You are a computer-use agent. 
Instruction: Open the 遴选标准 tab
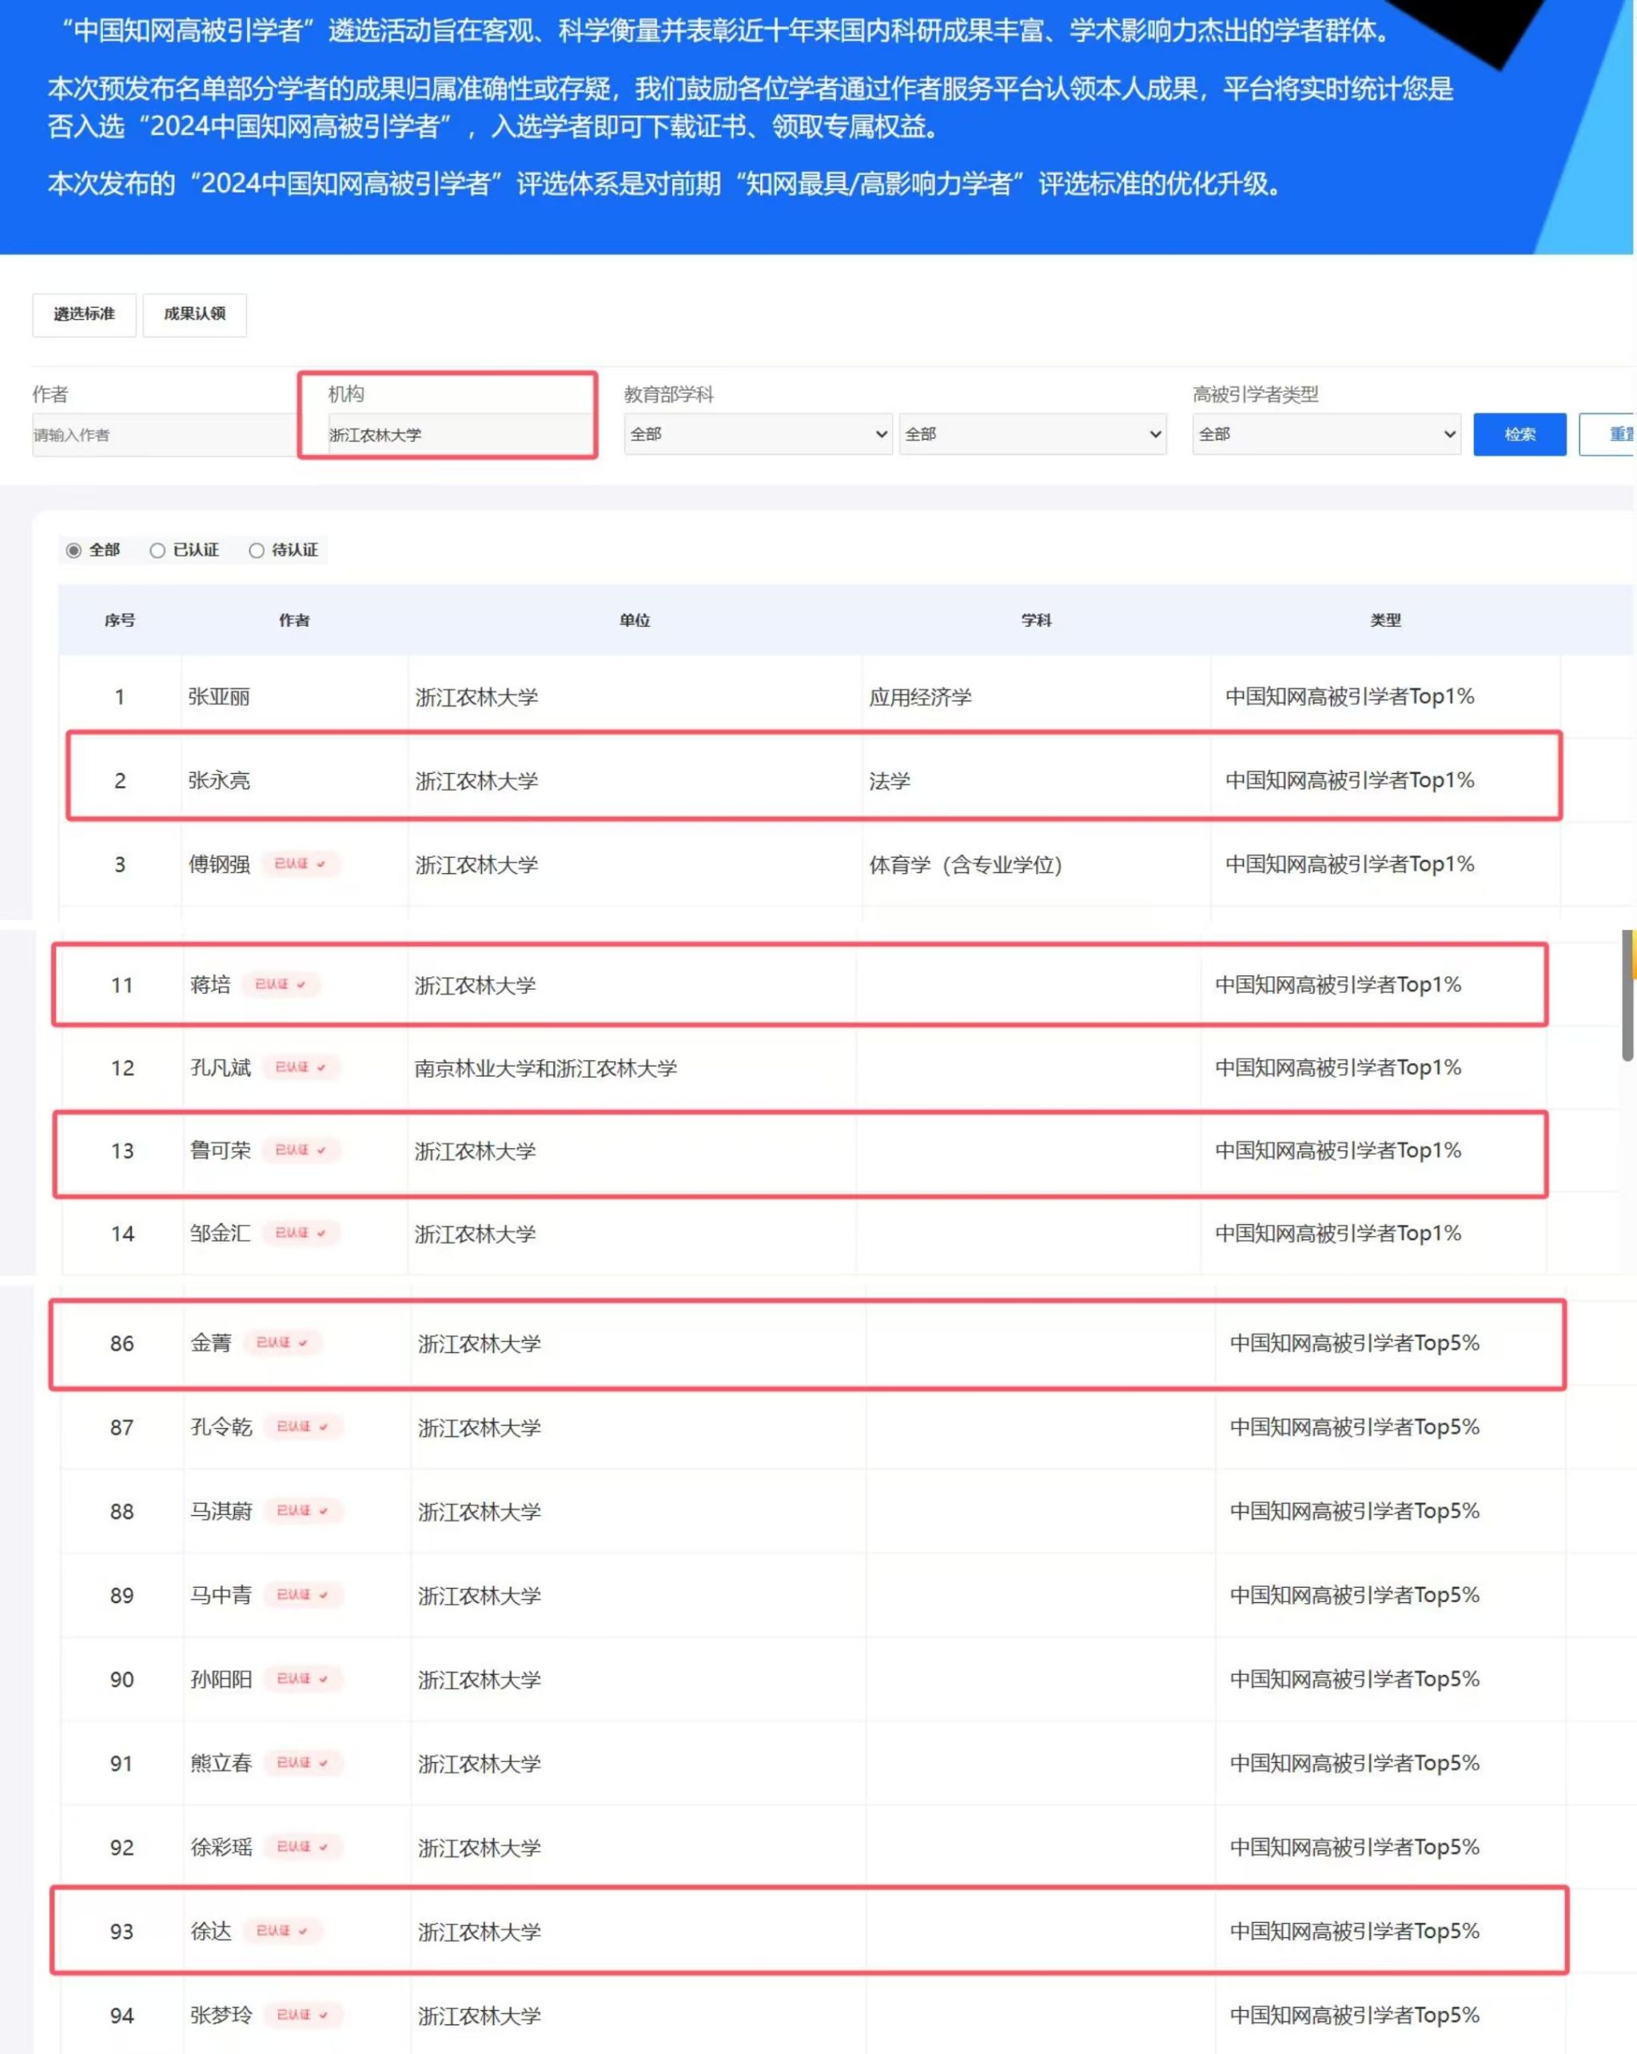coord(84,314)
